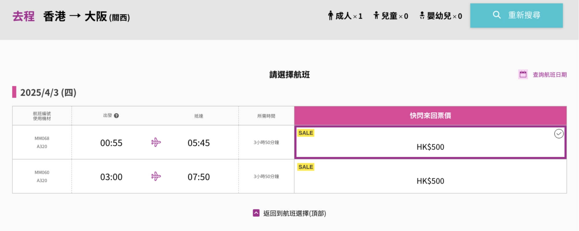
Task: Click the 2025/4/3 (四) date heading
Action: click(x=48, y=92)
